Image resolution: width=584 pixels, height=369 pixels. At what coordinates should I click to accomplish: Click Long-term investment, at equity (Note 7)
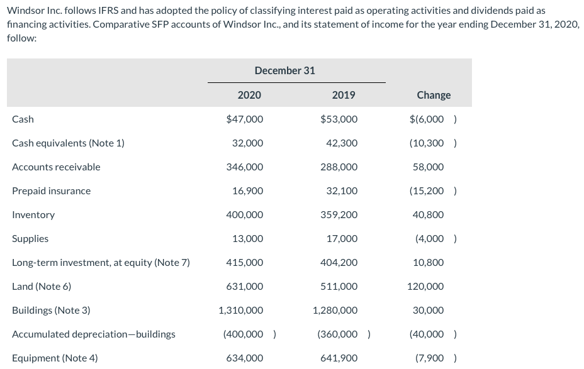tap(101, 263)
